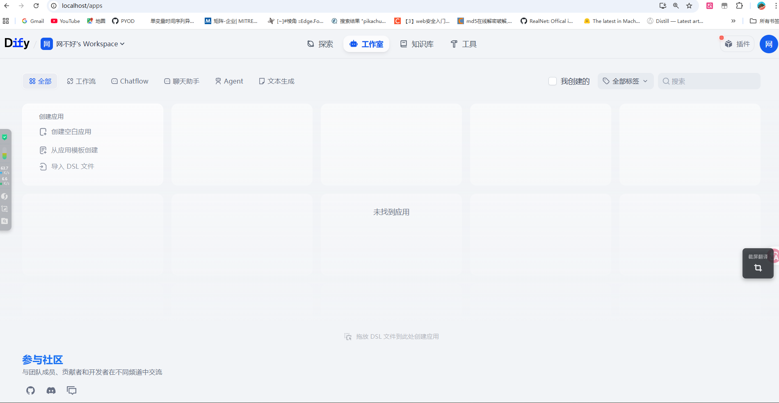This screenshot has height=403, width=779.
Task: Open YouTube bookmark
Action: 66,21
